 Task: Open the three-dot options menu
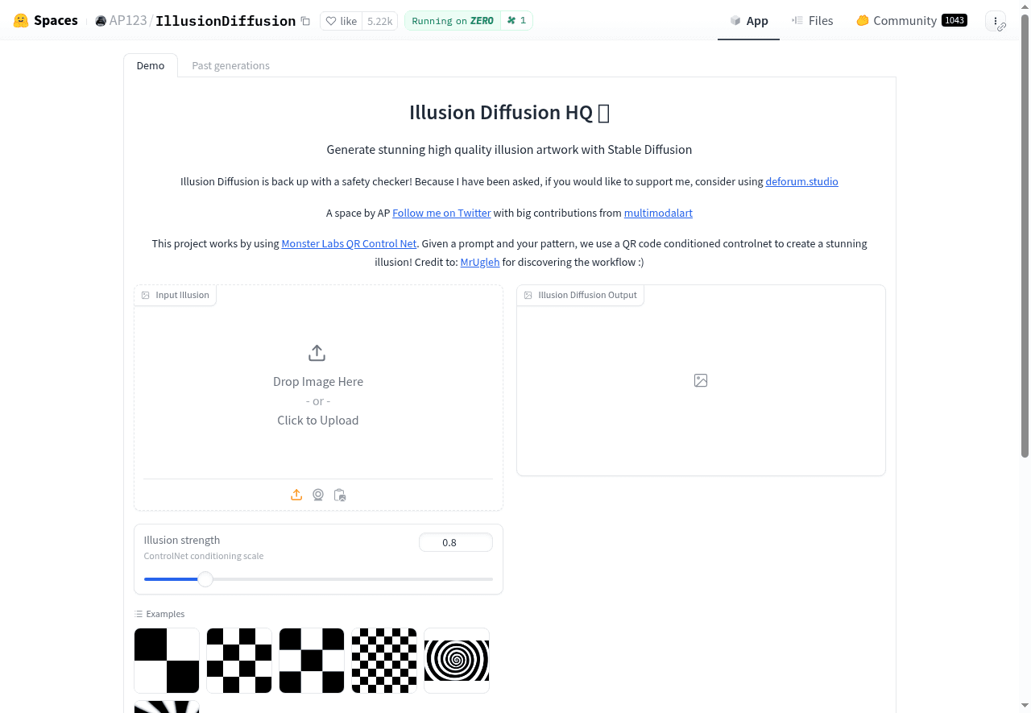996,20
